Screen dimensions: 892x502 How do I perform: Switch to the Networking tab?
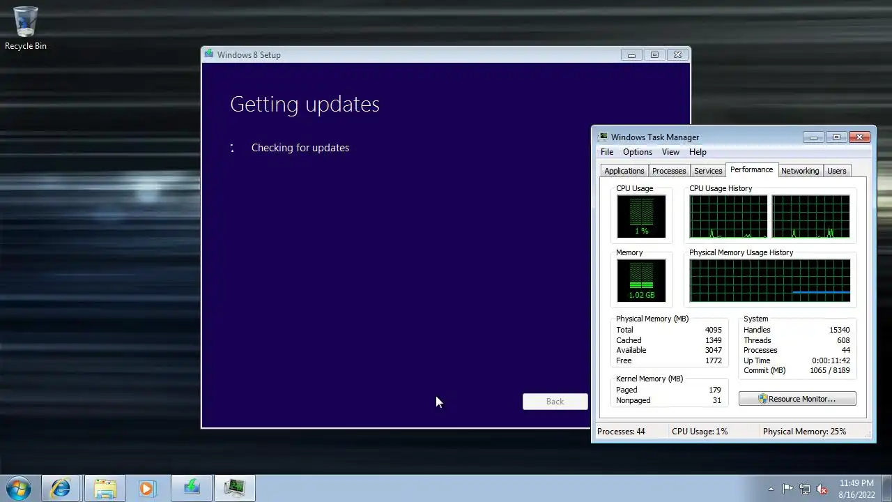click(800, 171)
